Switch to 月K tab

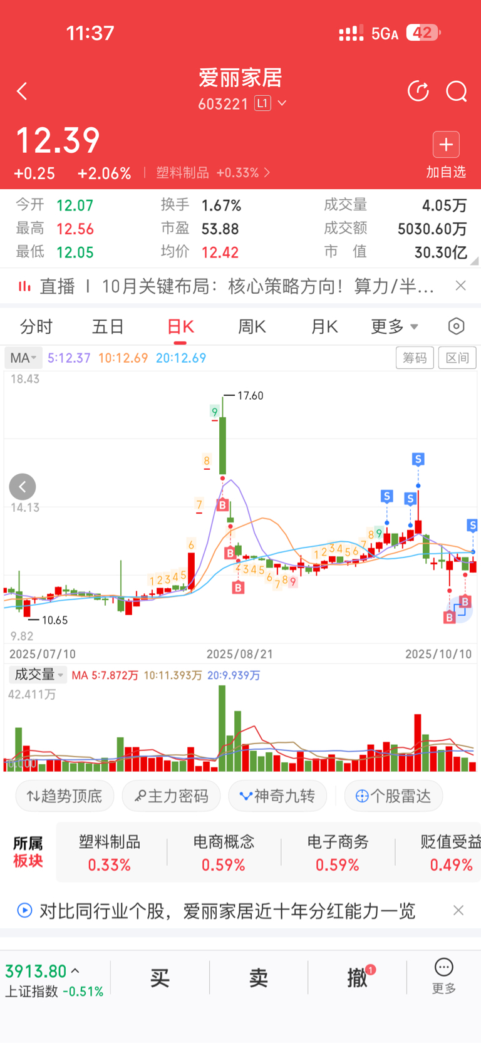(324, 326)
